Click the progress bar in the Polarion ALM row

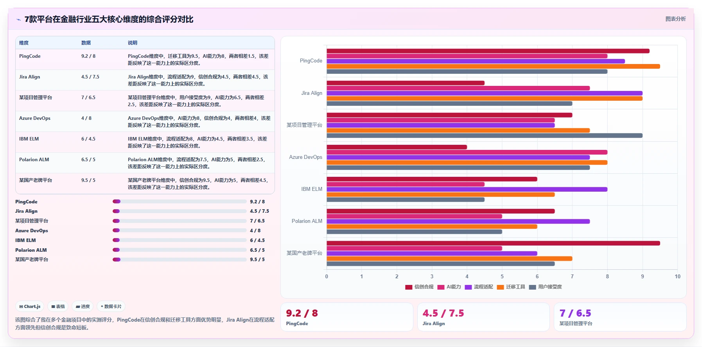pos(180,250)
